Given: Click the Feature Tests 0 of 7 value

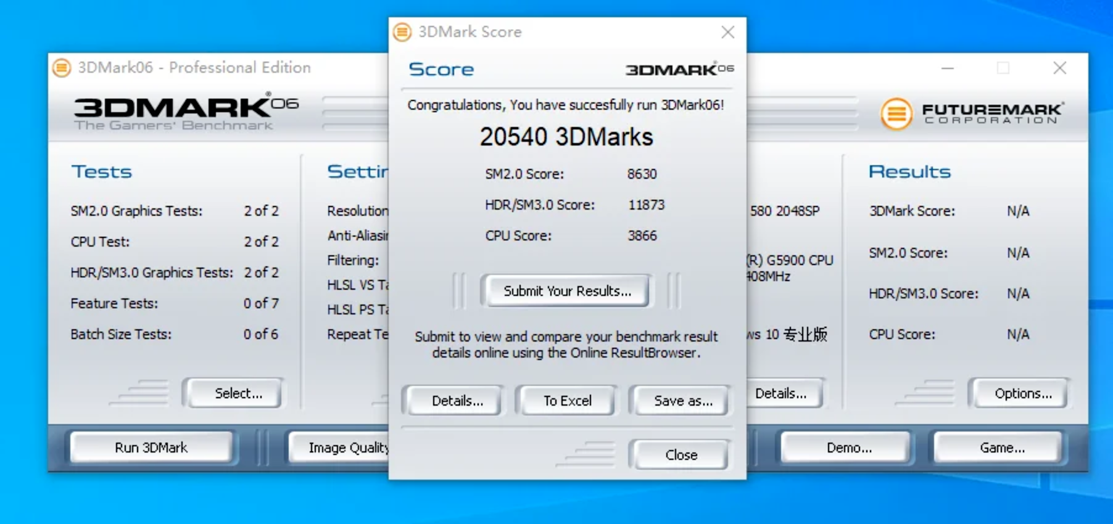Looking at the screenshot, I should [261, 303].
